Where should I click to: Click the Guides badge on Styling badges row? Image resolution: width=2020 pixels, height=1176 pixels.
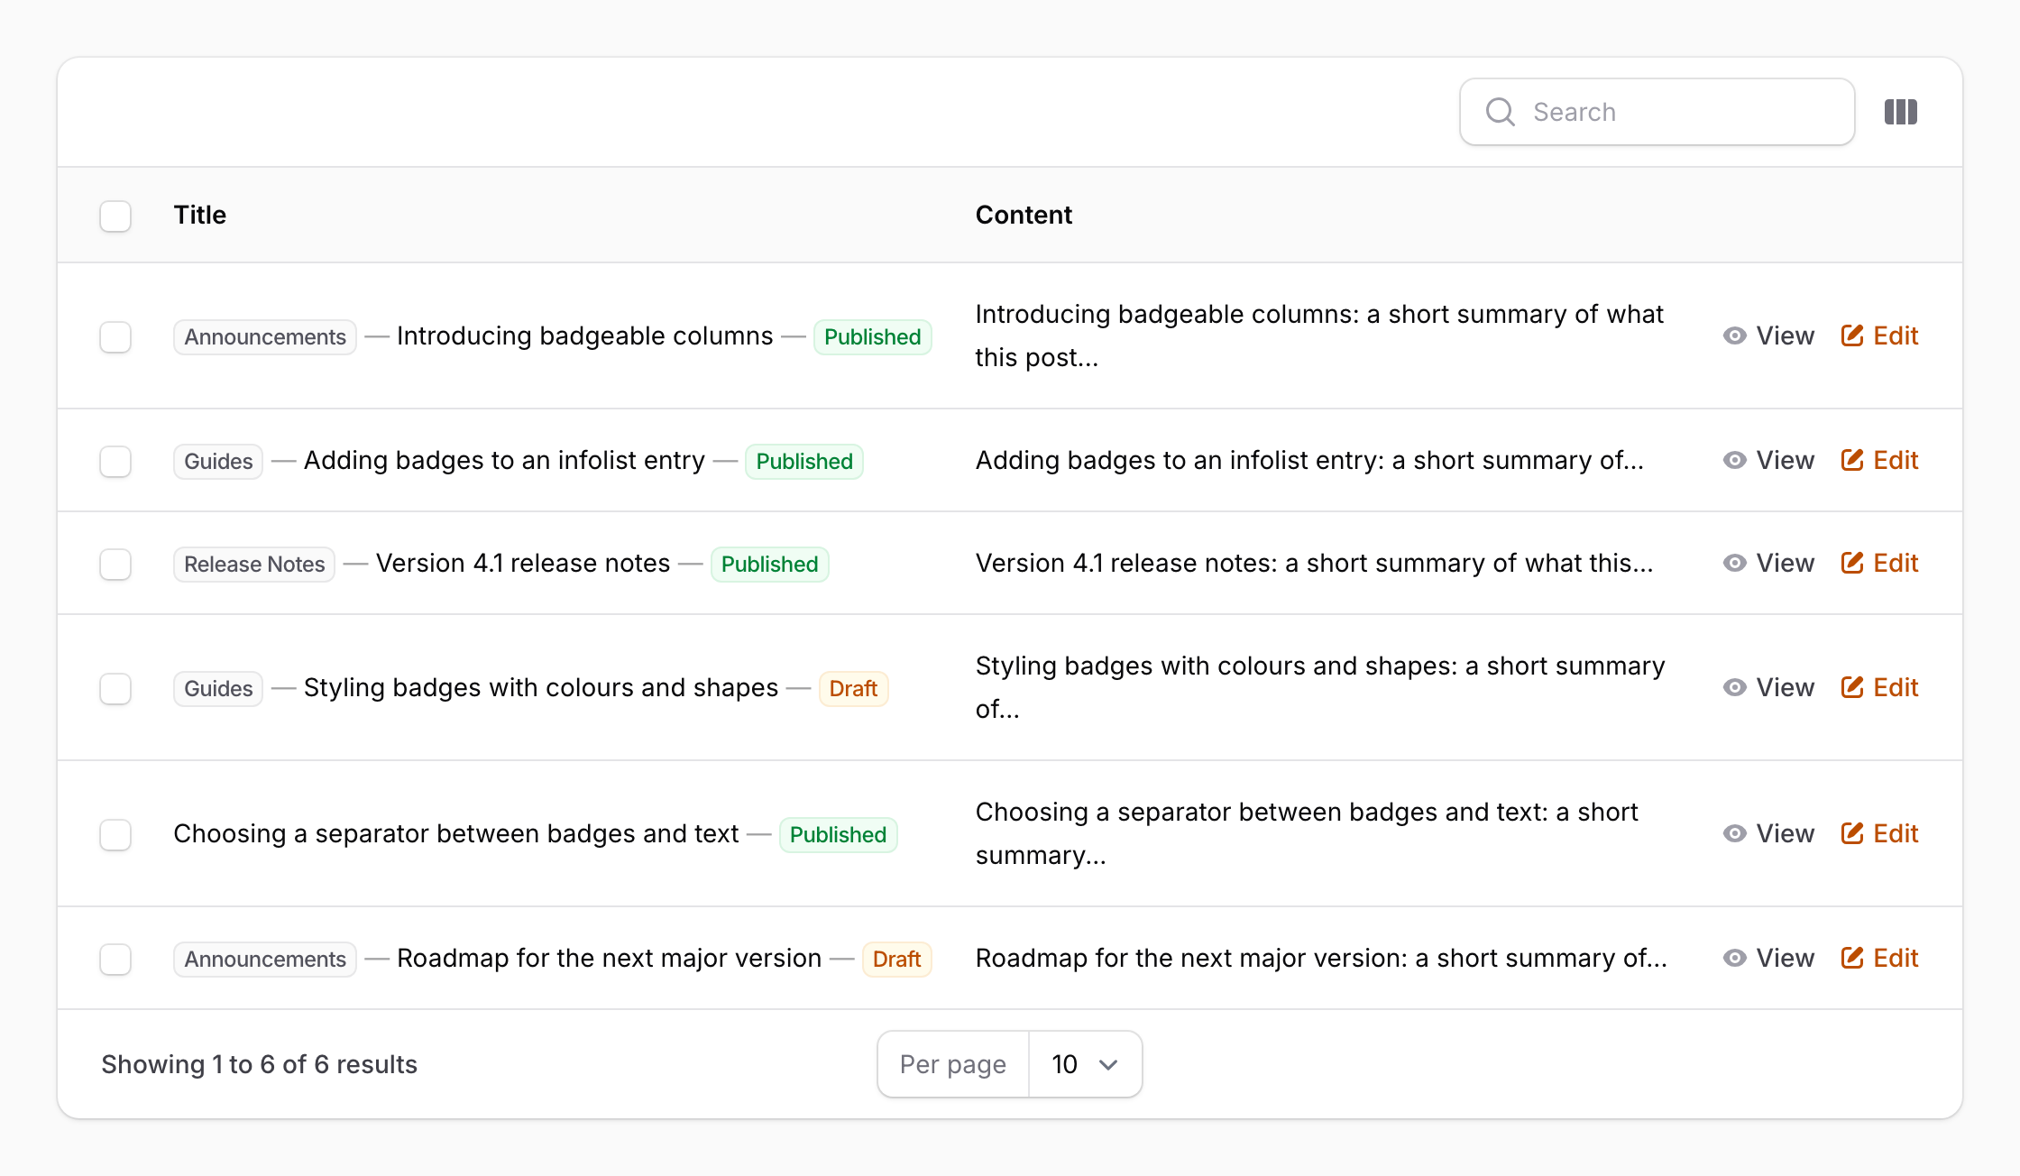tap(218, 688)
